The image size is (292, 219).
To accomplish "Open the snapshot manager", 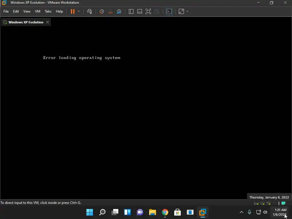I will [119, 11].
